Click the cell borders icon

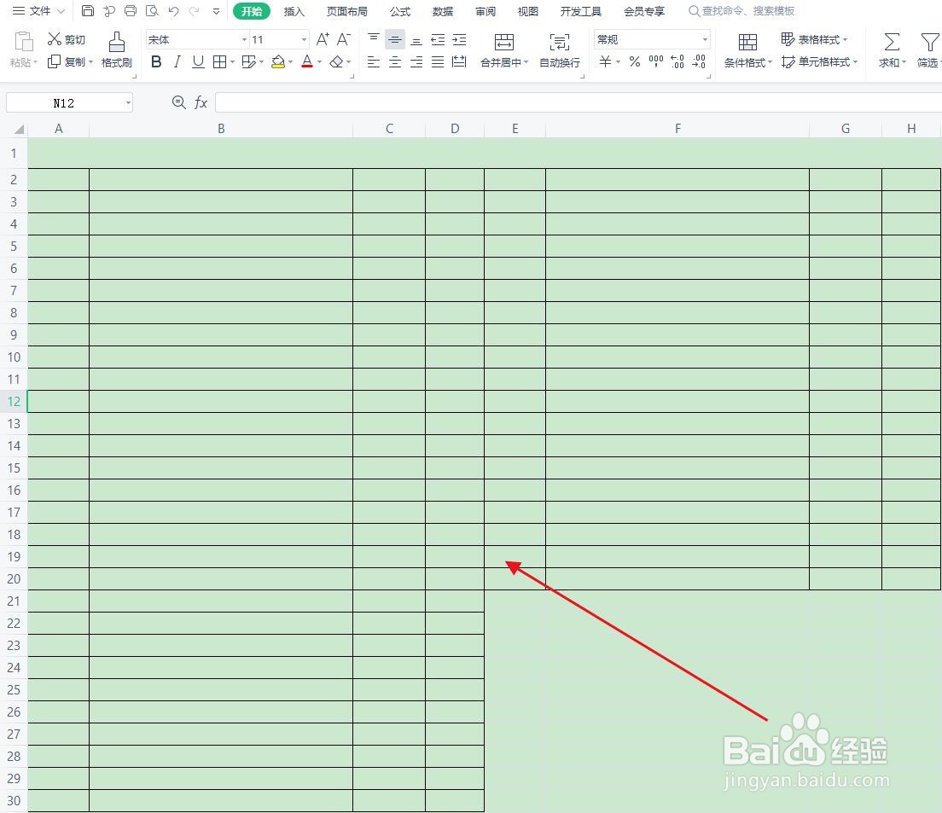[220, 61]
